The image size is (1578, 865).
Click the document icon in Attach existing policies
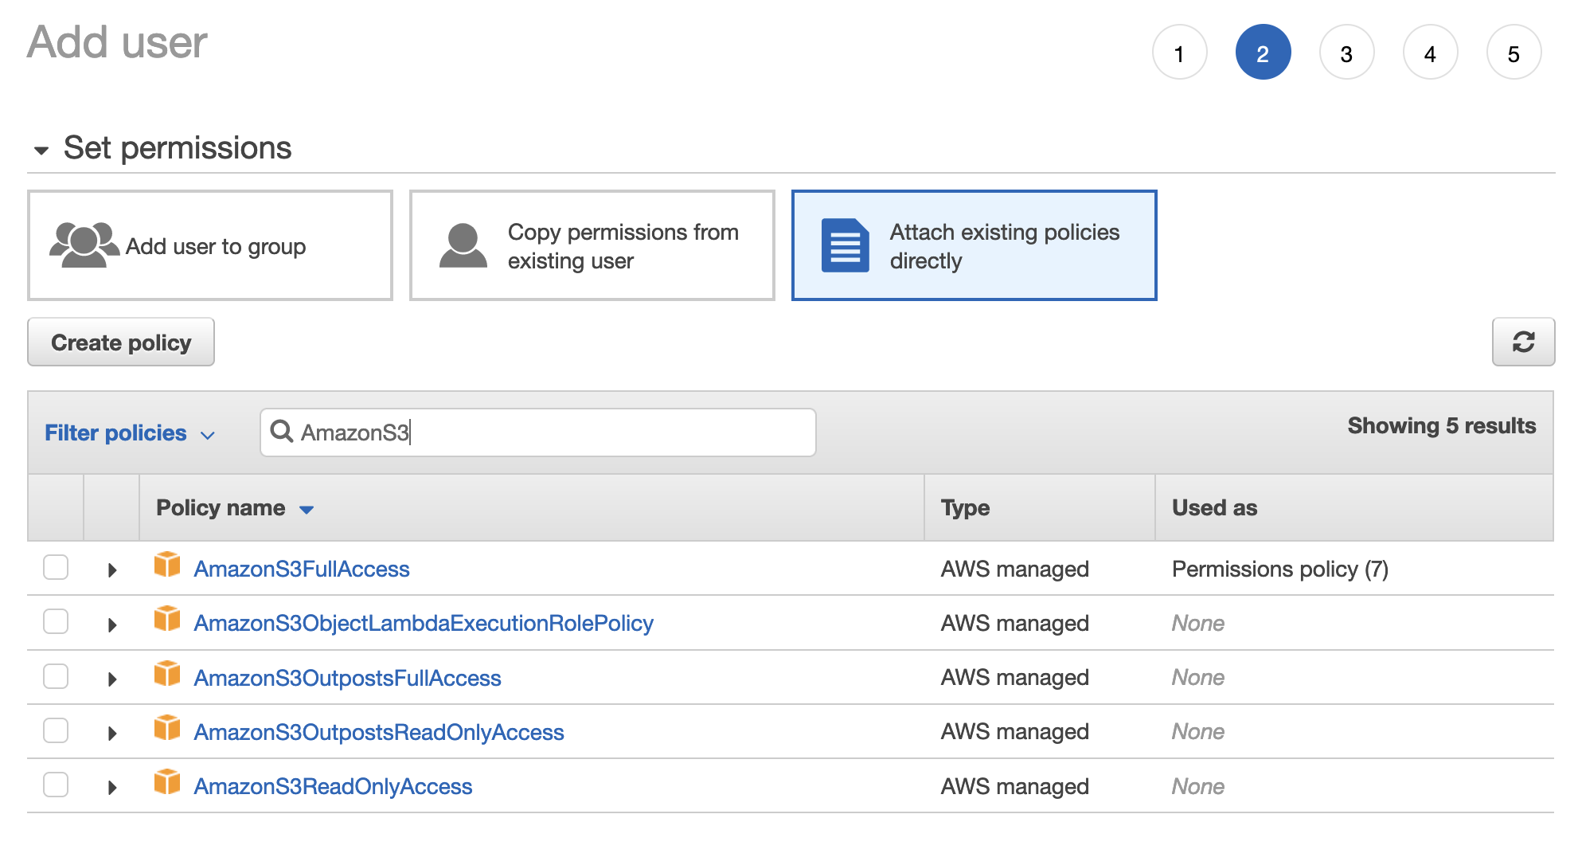[845, 245]
